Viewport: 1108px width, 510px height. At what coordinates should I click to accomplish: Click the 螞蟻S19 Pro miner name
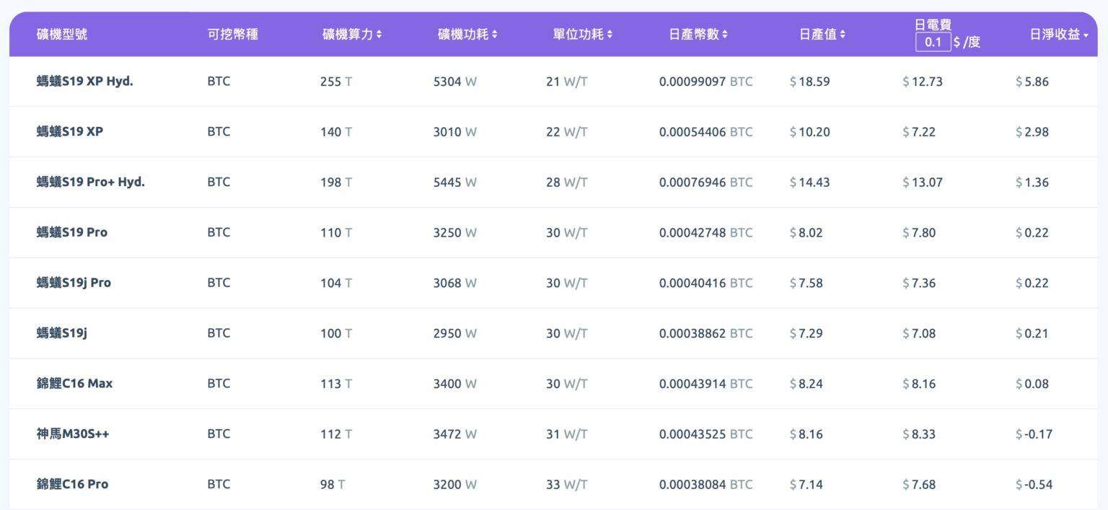pyautogui.click(x=71, y=232)
